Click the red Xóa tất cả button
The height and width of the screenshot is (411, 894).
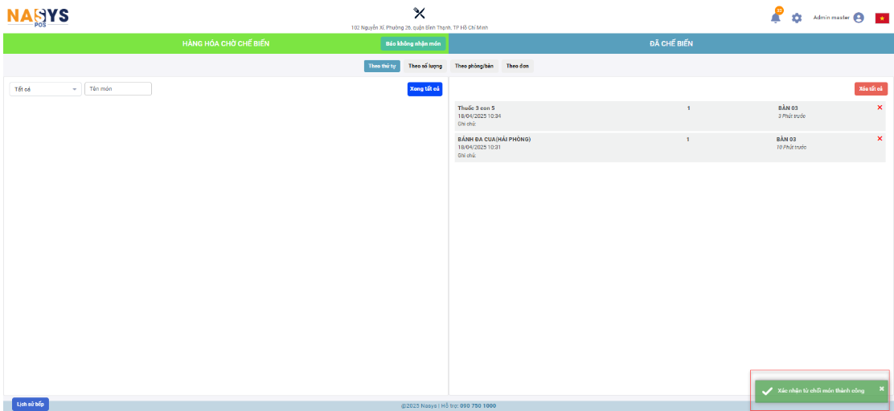pyautogui.click(x=871, y=89)
